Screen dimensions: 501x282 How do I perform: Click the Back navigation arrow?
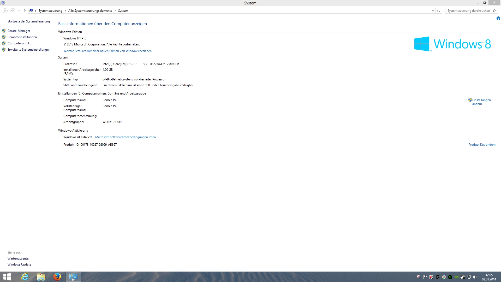pyautogui.click(x=5, y=11)
